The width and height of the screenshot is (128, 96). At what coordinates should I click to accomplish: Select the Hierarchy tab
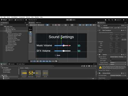tap(4, 23)
